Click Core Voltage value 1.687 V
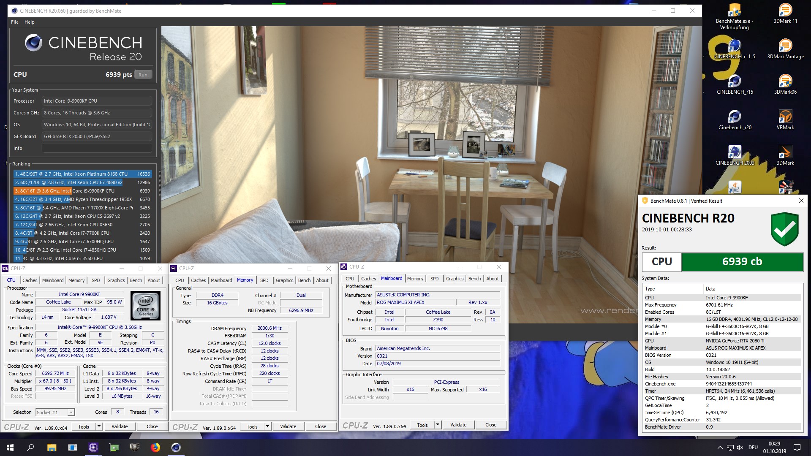 click(109, 318)
